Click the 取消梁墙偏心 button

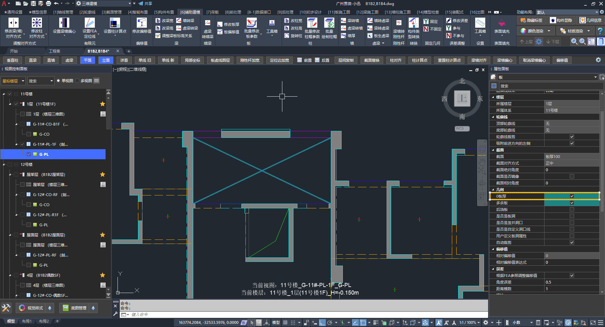534,60
